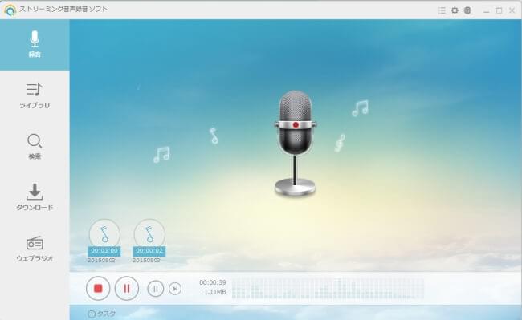Minimize the streaming recorder window

(487, 10)
